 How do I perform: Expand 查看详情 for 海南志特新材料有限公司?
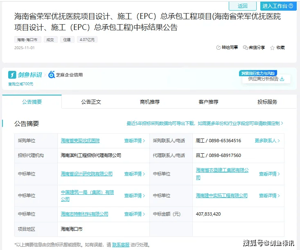click(135, 214)
